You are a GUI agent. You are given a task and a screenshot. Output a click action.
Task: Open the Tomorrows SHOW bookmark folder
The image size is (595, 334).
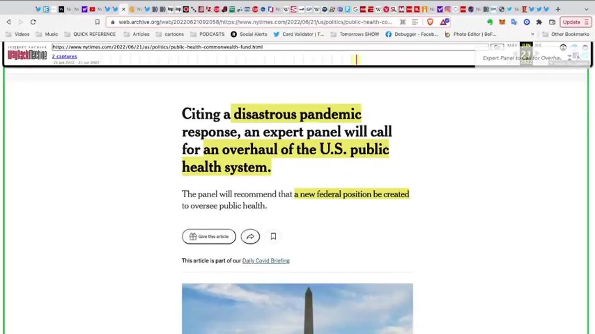pos(355,34)
